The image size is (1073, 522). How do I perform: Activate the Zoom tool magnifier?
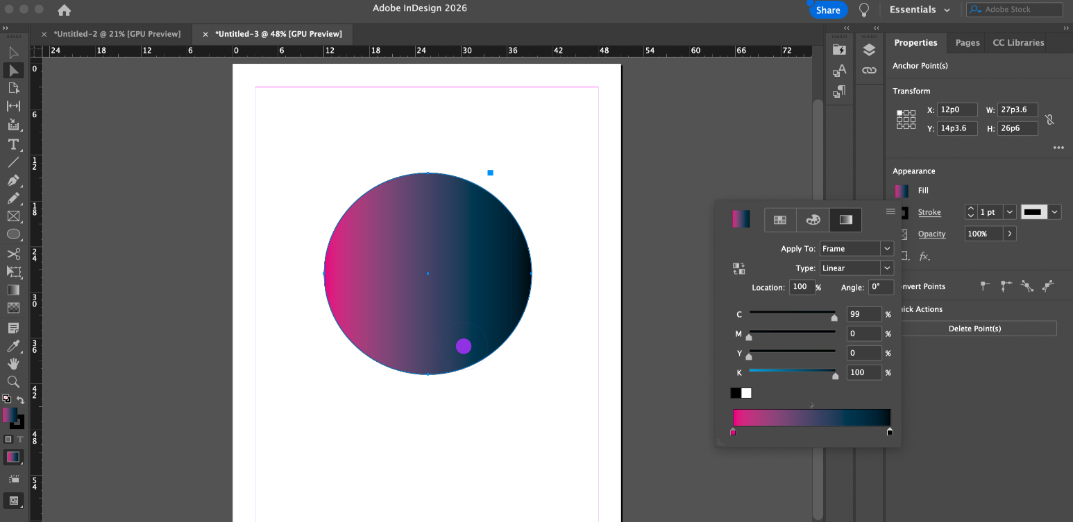(x=13, y=381)
